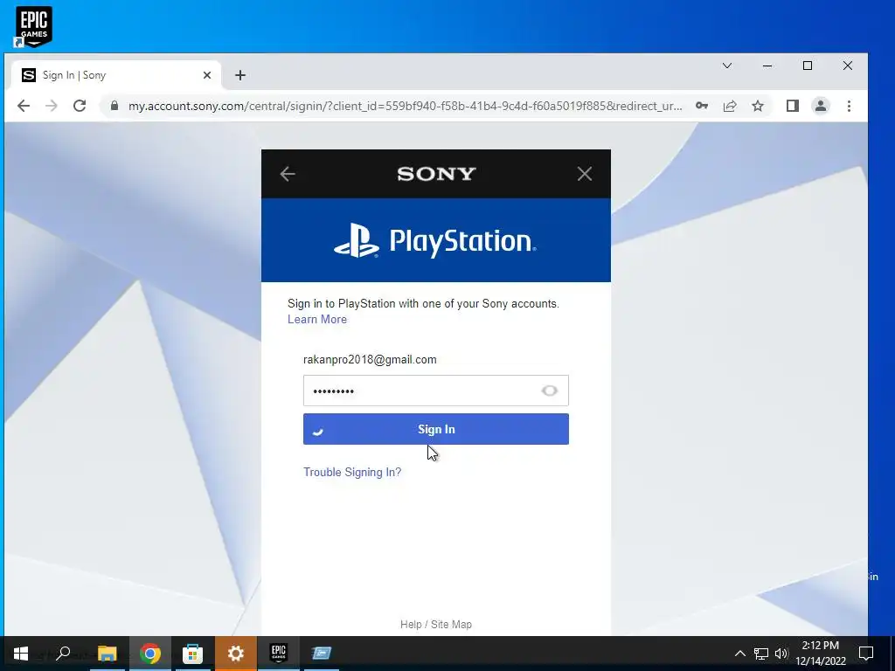Open the Epic Games desktop shortcut
This screenshot has height=671, width=895.
coord(33,26)
